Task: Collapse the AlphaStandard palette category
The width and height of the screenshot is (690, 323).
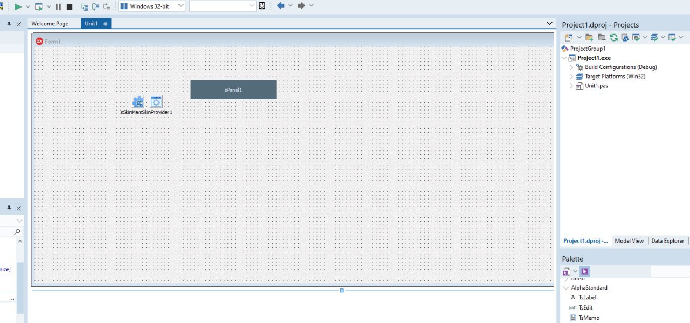Action: 565,288
